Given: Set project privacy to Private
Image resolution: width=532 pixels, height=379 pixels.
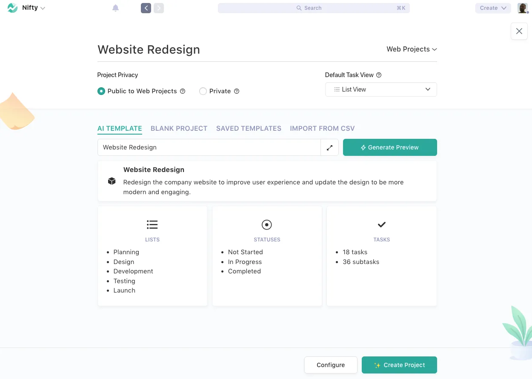Looking at the screenshot, I should coord(203,91).
